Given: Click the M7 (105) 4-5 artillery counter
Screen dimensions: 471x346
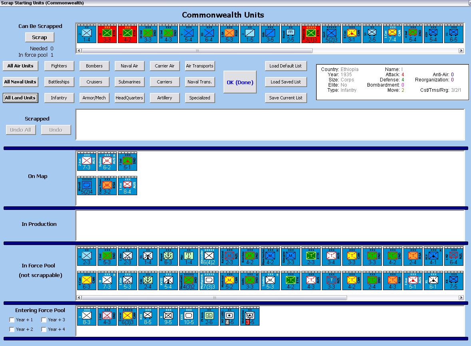Looking at the screenshot, I should coord(230,316).
